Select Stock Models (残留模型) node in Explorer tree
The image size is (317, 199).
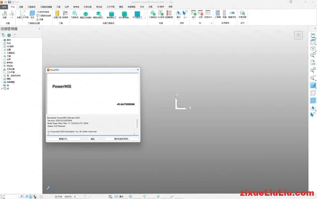[9, 82]
